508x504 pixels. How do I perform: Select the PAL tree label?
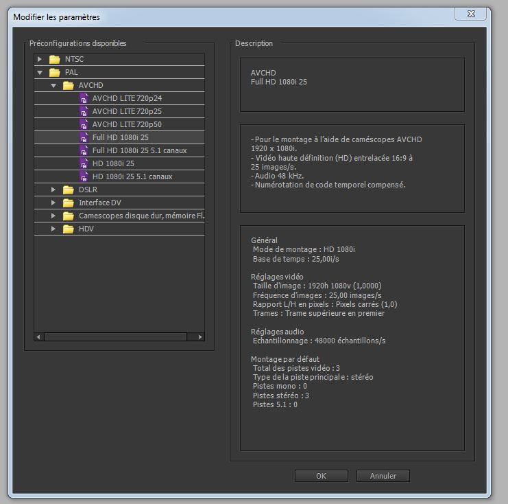71,72
